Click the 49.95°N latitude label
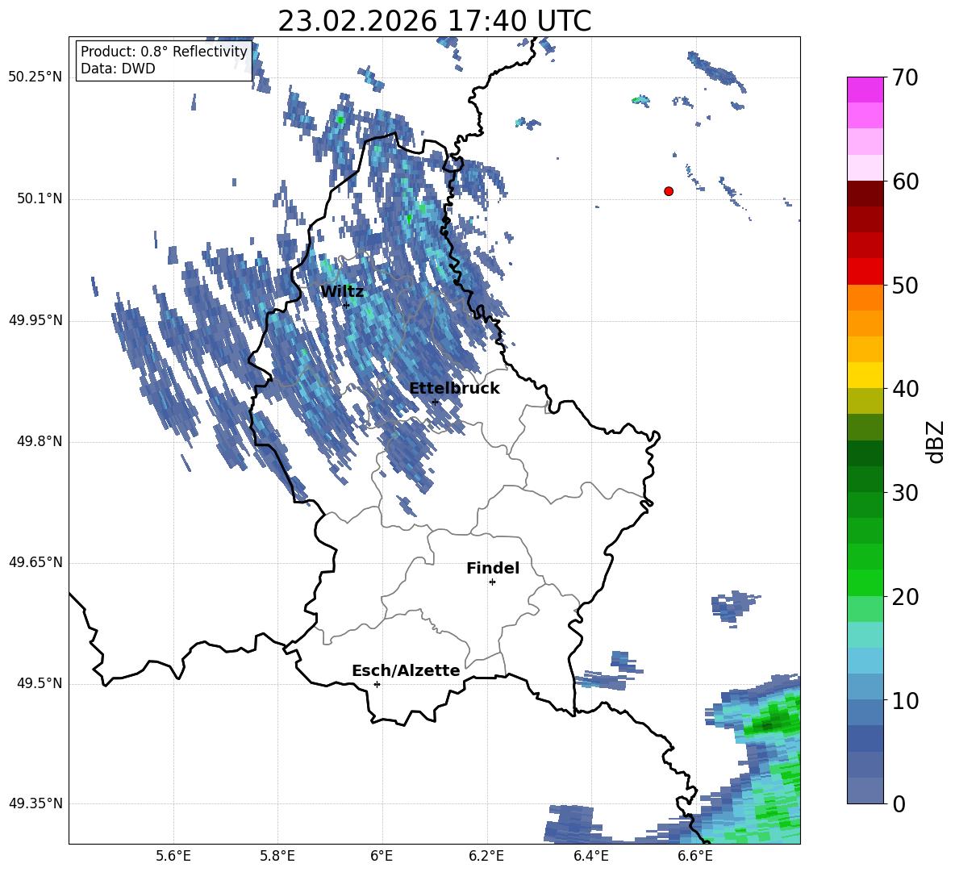This screenshot has height=872, width=955. pyautogui.click(x=35, y=319)
